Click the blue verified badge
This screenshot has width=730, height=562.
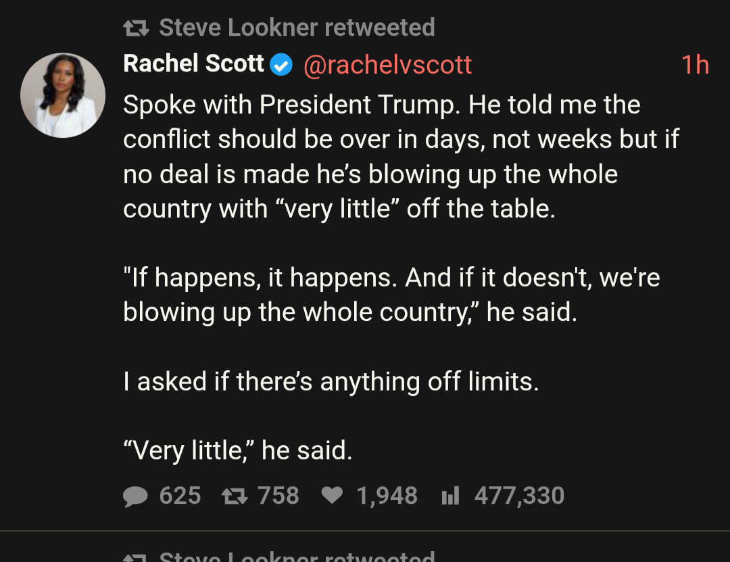281,66
